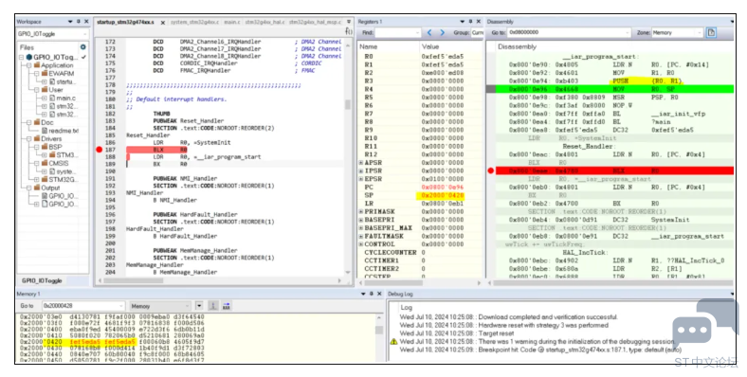The width and height of the screenshot is (747, 377).
Task: Toggle breakpoint dot at line 187 in editor
Action: click(100, 150)
